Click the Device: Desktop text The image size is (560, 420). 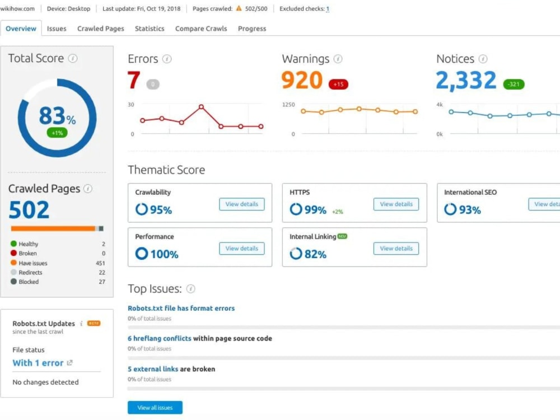pos(68,8)
